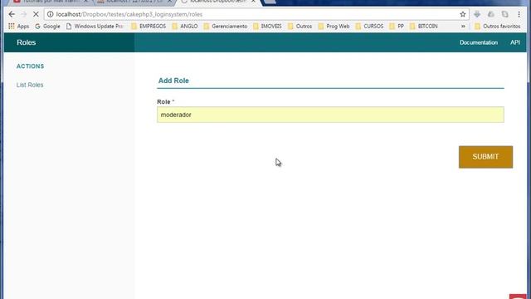This screenshot has width=531, height=299.
Task: Click the ACTIONS sidebar heading
Action: pos(30,66)
